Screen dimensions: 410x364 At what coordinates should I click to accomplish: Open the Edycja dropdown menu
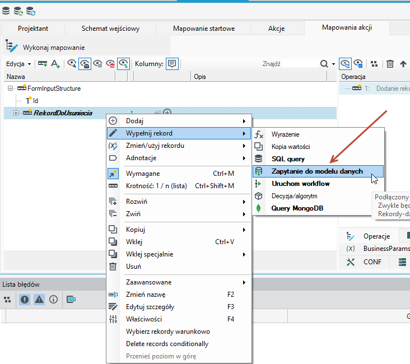coord(18,64)
